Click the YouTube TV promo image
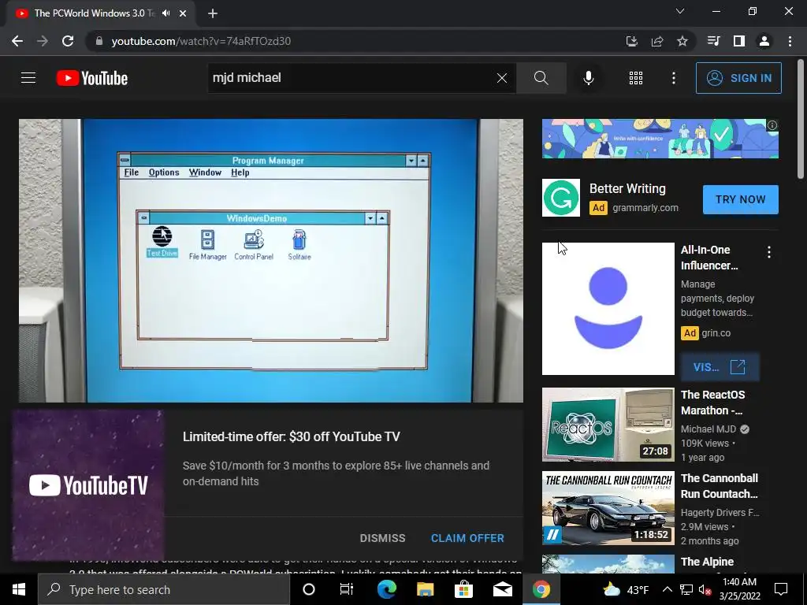 click(88, 485)
